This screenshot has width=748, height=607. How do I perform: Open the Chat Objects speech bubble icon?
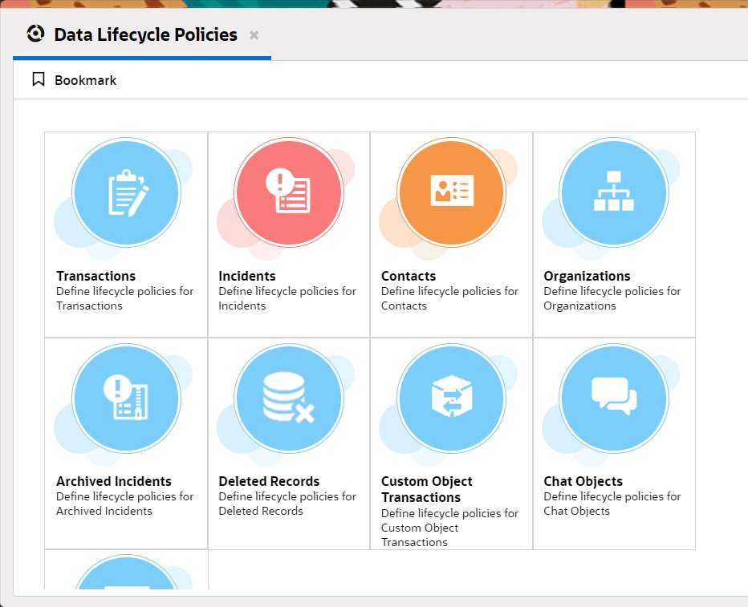click(x=614, y=399)
